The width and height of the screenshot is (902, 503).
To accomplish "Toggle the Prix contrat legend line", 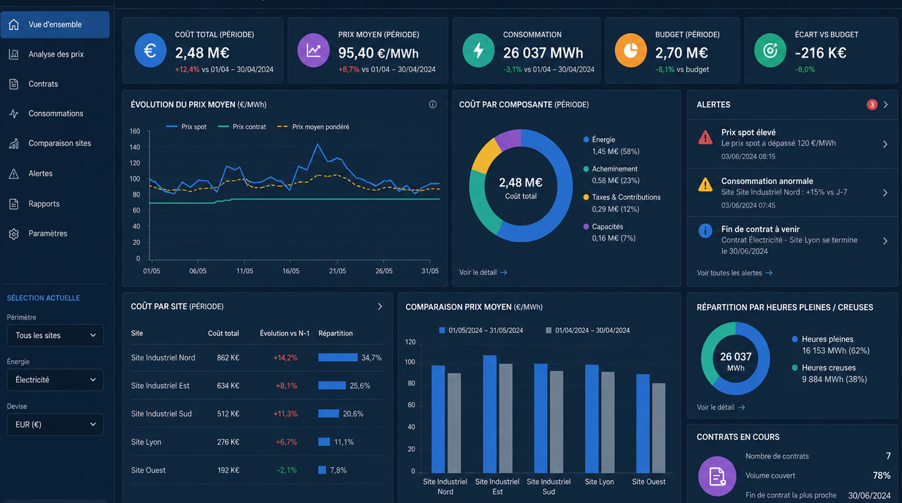I will point(242,127).
